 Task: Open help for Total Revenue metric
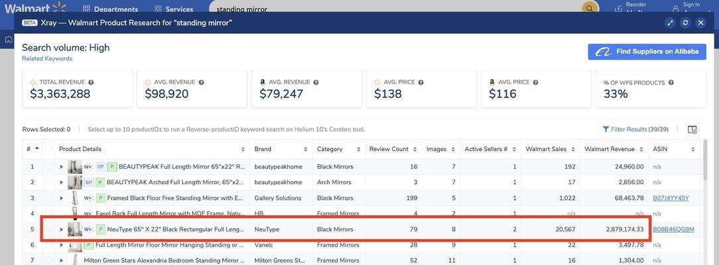[x=91, y=82]
